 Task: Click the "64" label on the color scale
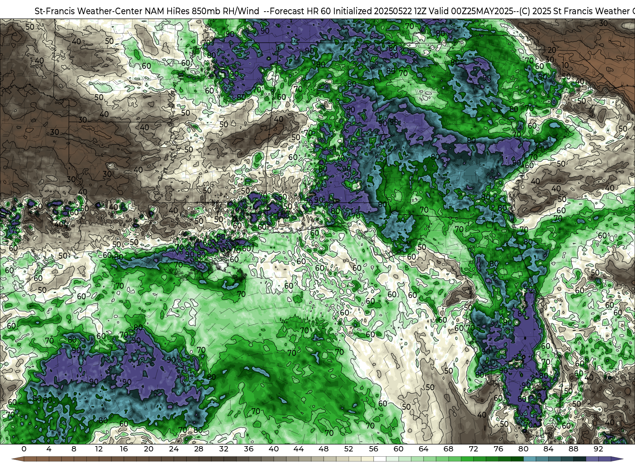(x=423, y=449)
